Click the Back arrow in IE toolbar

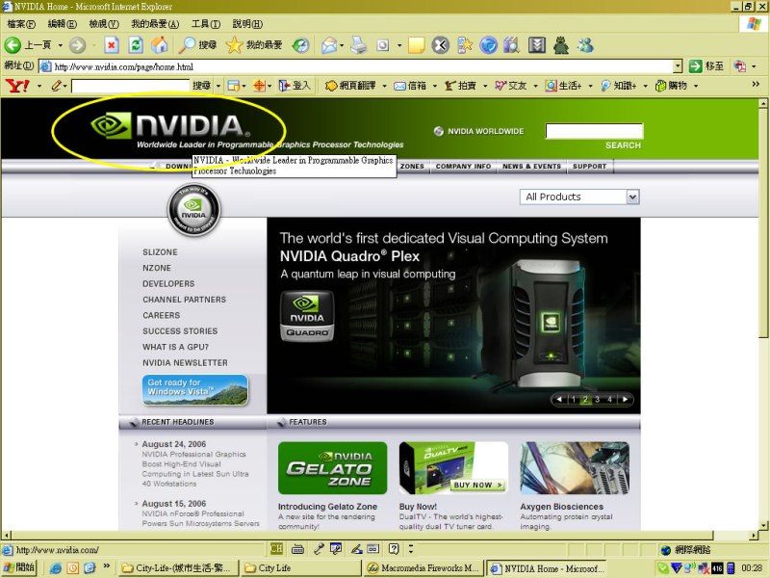point(13,45)
